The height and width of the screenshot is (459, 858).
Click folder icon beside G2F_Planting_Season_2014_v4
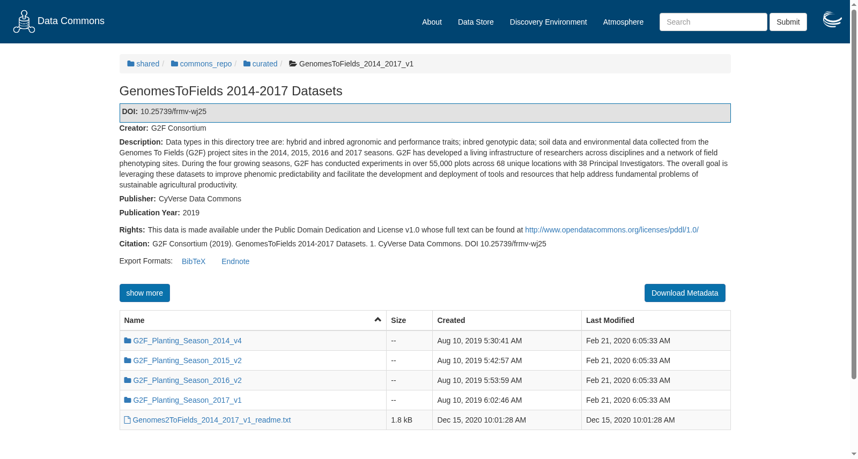click(128, 341)
